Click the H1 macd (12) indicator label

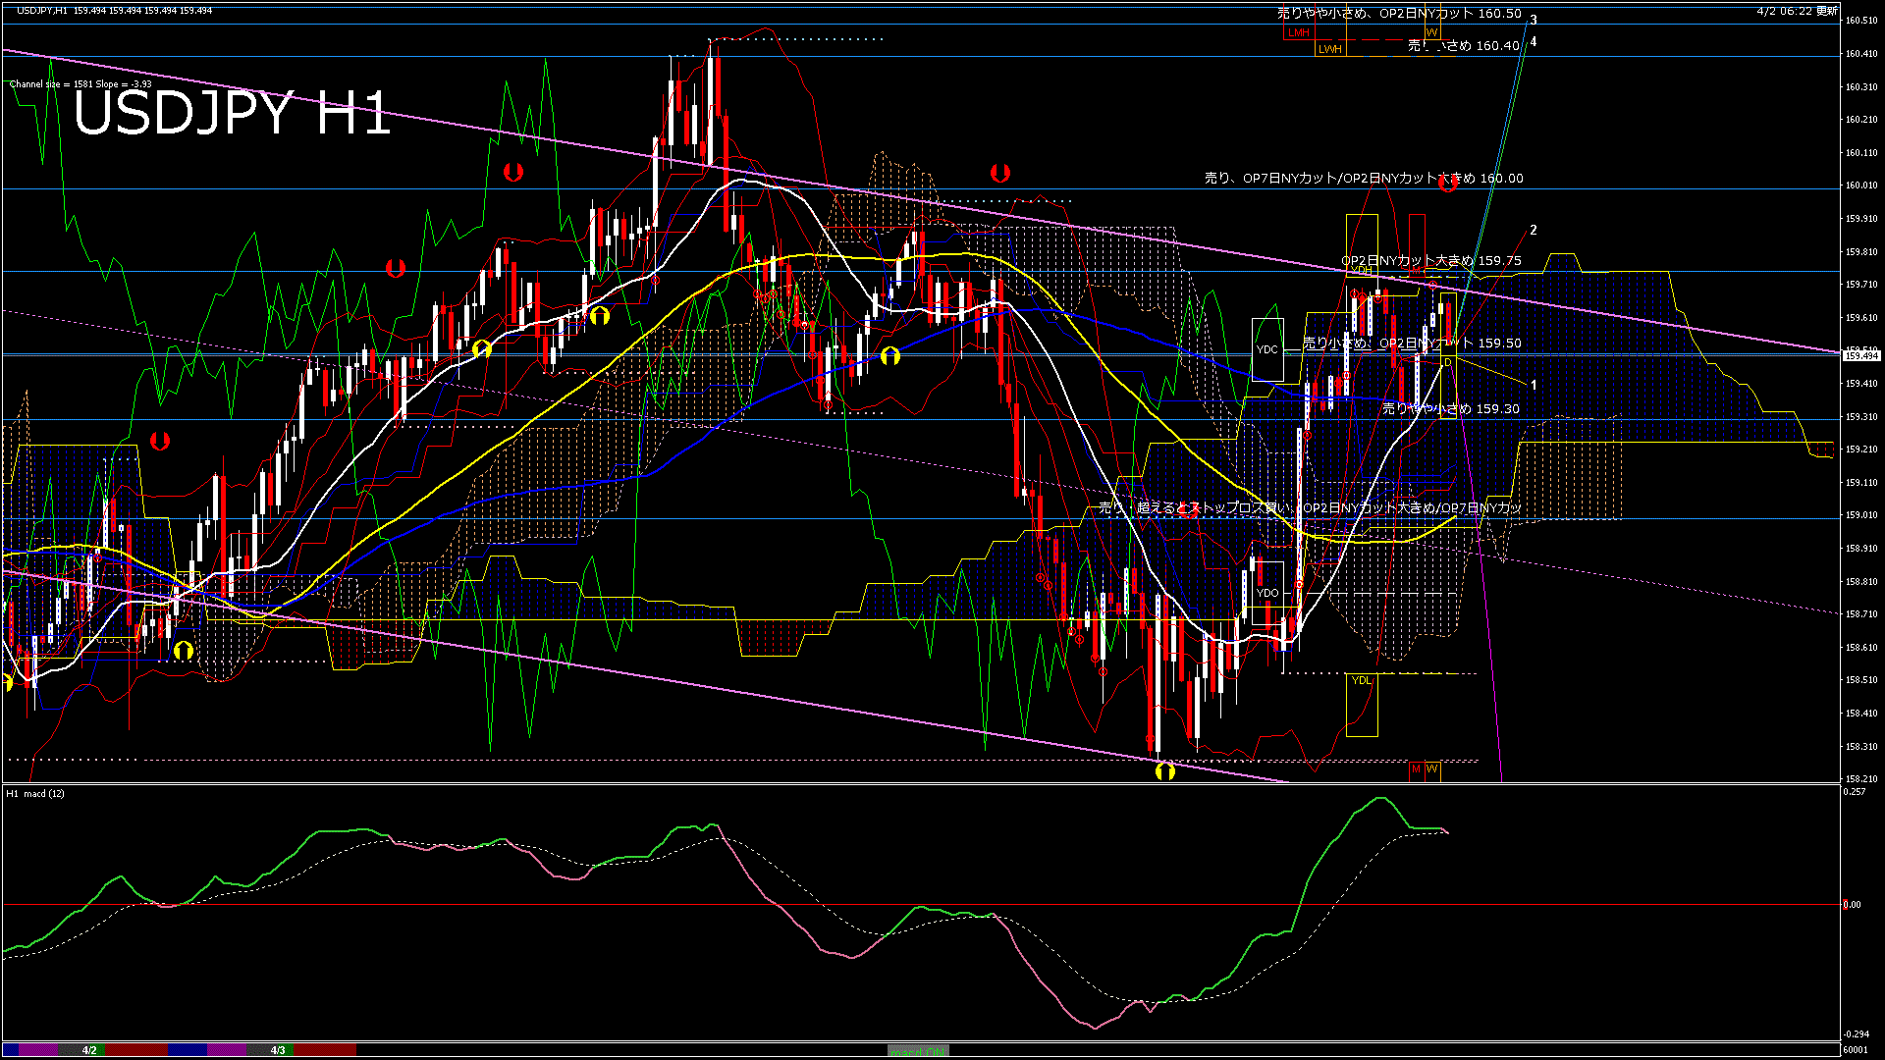tap(35, 793)
